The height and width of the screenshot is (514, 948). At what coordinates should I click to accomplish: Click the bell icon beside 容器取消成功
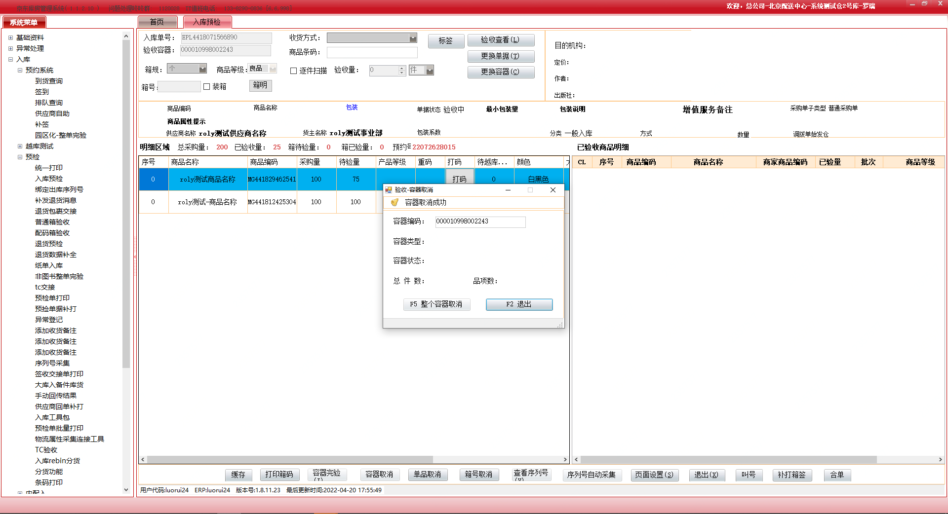tap(395, 202)
